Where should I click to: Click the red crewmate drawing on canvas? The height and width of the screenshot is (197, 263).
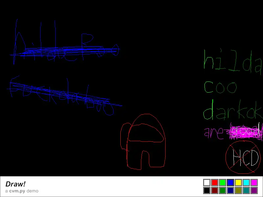(x=143, y=142)
